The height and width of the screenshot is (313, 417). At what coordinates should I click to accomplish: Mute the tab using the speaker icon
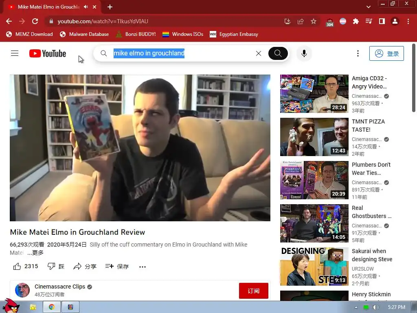point(86,7)
